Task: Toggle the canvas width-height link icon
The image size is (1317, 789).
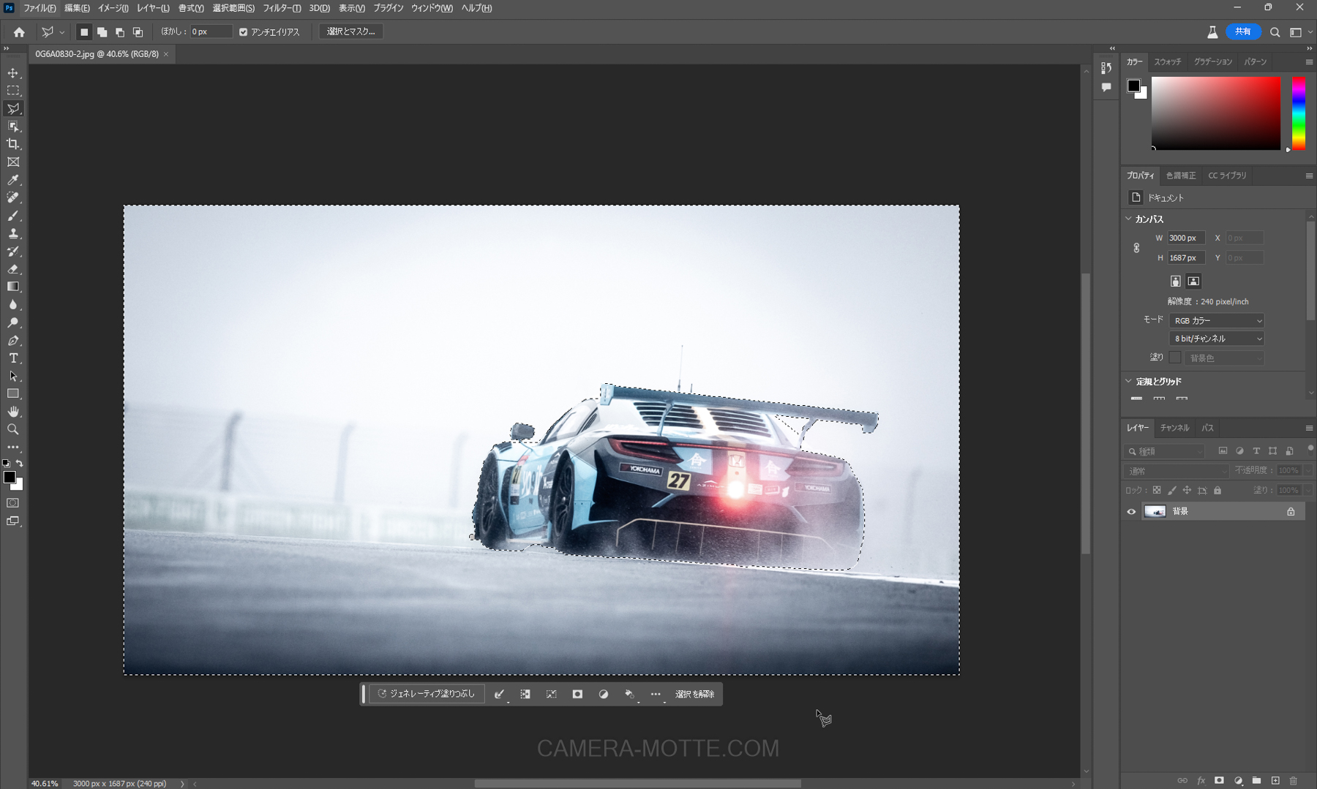Action: 1136,248
